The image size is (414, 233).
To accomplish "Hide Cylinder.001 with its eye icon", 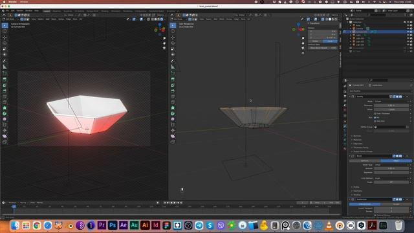I will tap(408, 32).
